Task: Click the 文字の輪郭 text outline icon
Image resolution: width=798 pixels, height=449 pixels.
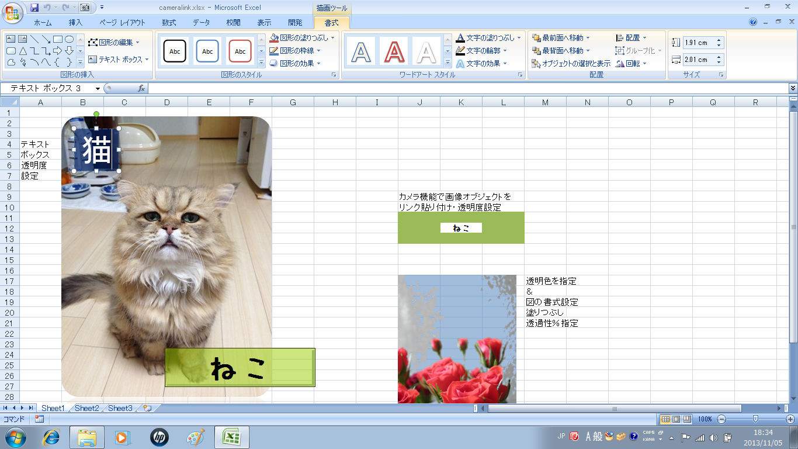Action: point(460,51)
